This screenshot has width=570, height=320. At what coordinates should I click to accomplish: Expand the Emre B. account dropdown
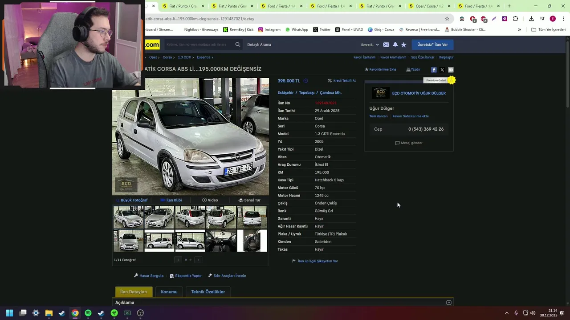pos(370,44)
